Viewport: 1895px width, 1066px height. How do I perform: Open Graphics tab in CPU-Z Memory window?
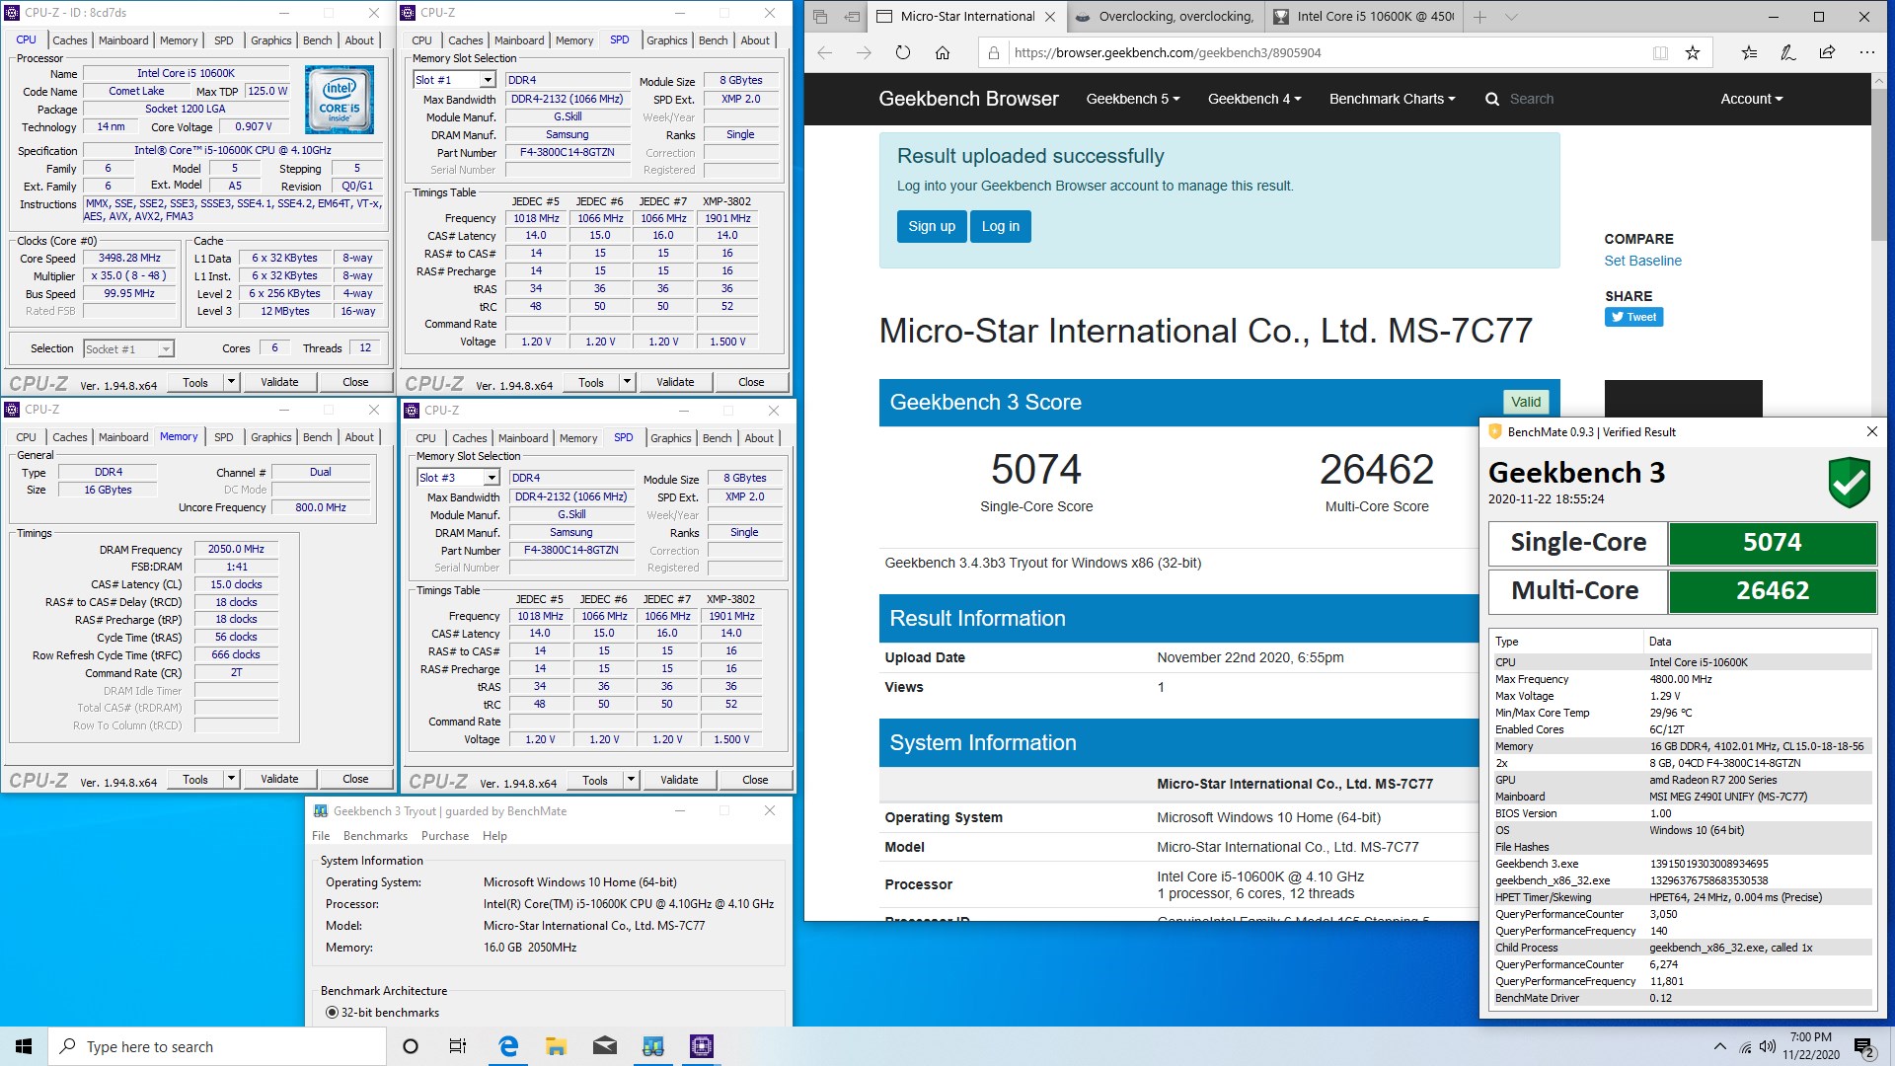[x=270, y=437]
